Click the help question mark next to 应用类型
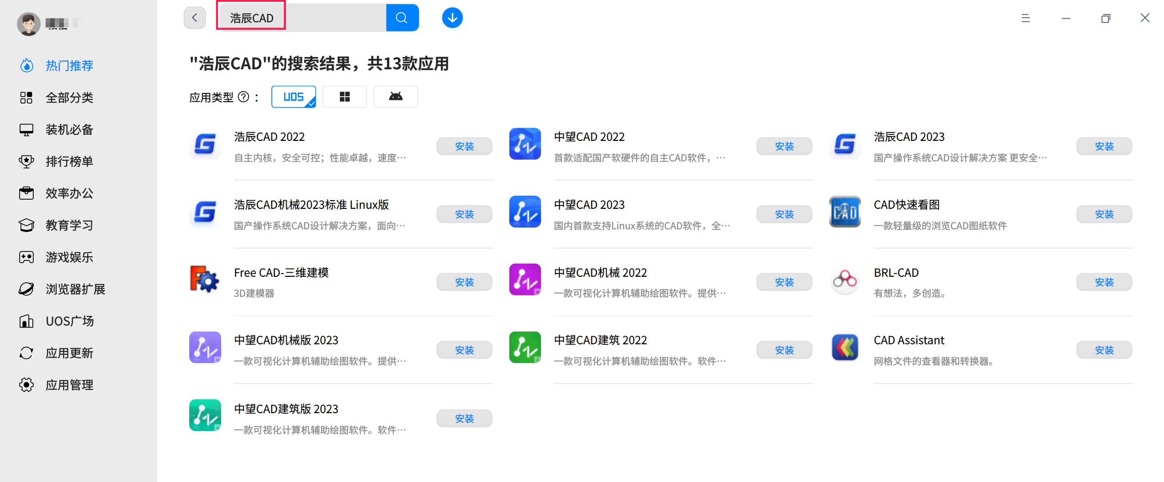This screenshot has width=1164, height=482. (x=244, y=97)
